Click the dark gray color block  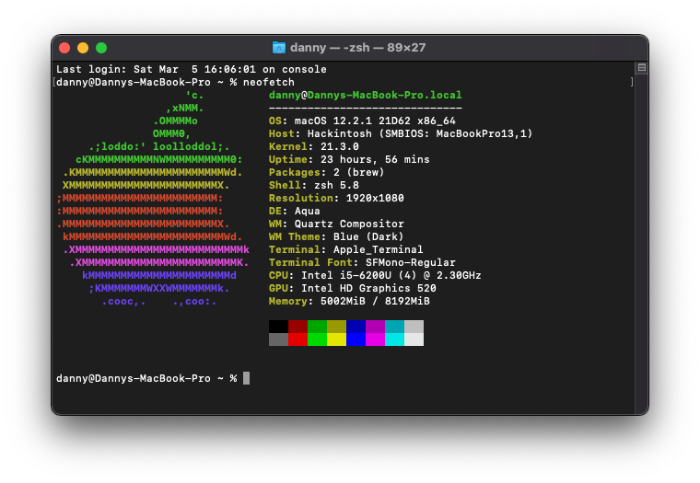point(278,339)
